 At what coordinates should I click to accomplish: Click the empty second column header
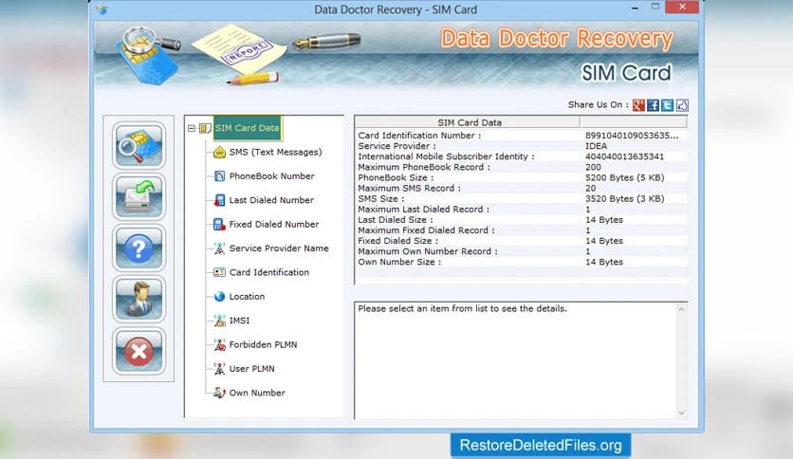click(x=634, y=122)
